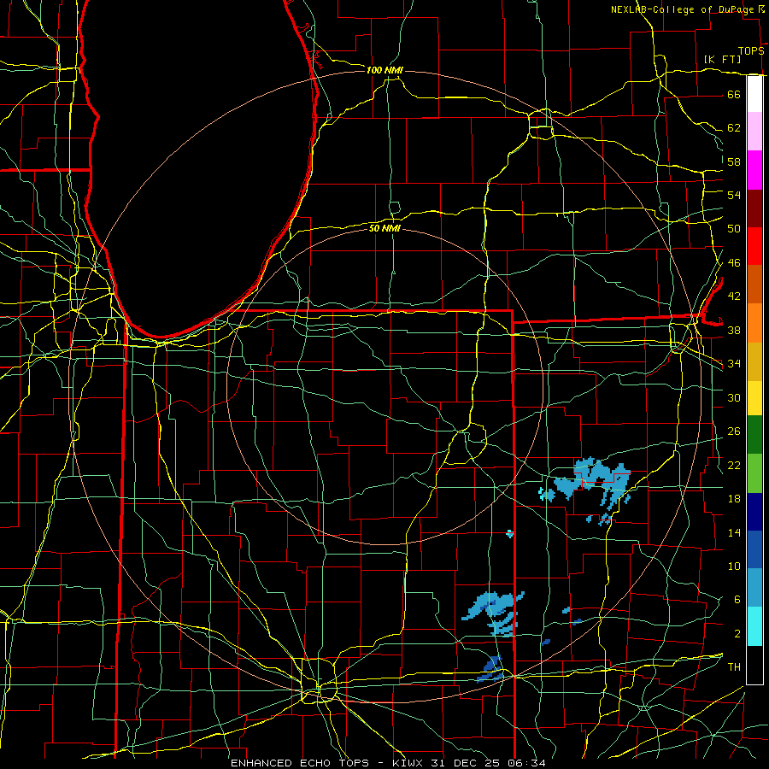
Task: Click the "38" legend value
Action: pos(734,331)
